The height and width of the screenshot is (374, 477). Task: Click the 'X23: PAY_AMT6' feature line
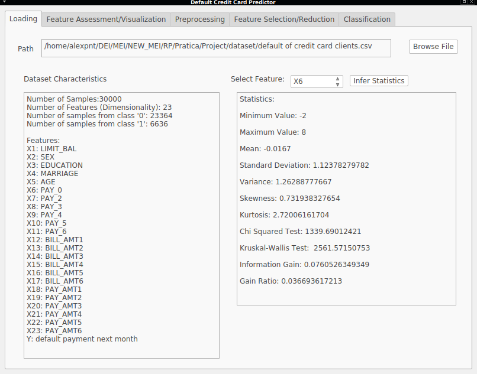pos(54,330)
